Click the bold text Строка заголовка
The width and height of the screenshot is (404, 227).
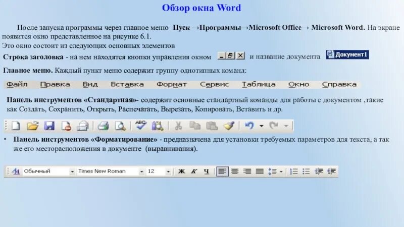pyautogui.click(x=33, y=57)
